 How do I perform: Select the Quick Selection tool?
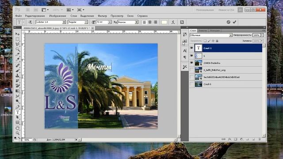coord(18,49)
